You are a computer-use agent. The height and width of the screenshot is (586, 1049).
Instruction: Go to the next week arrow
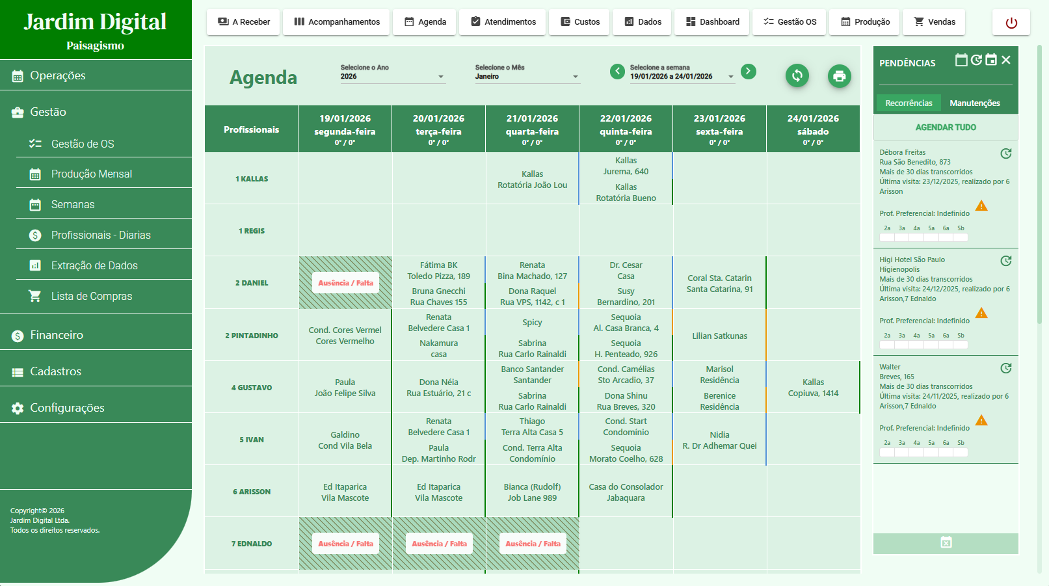[749, 71]
